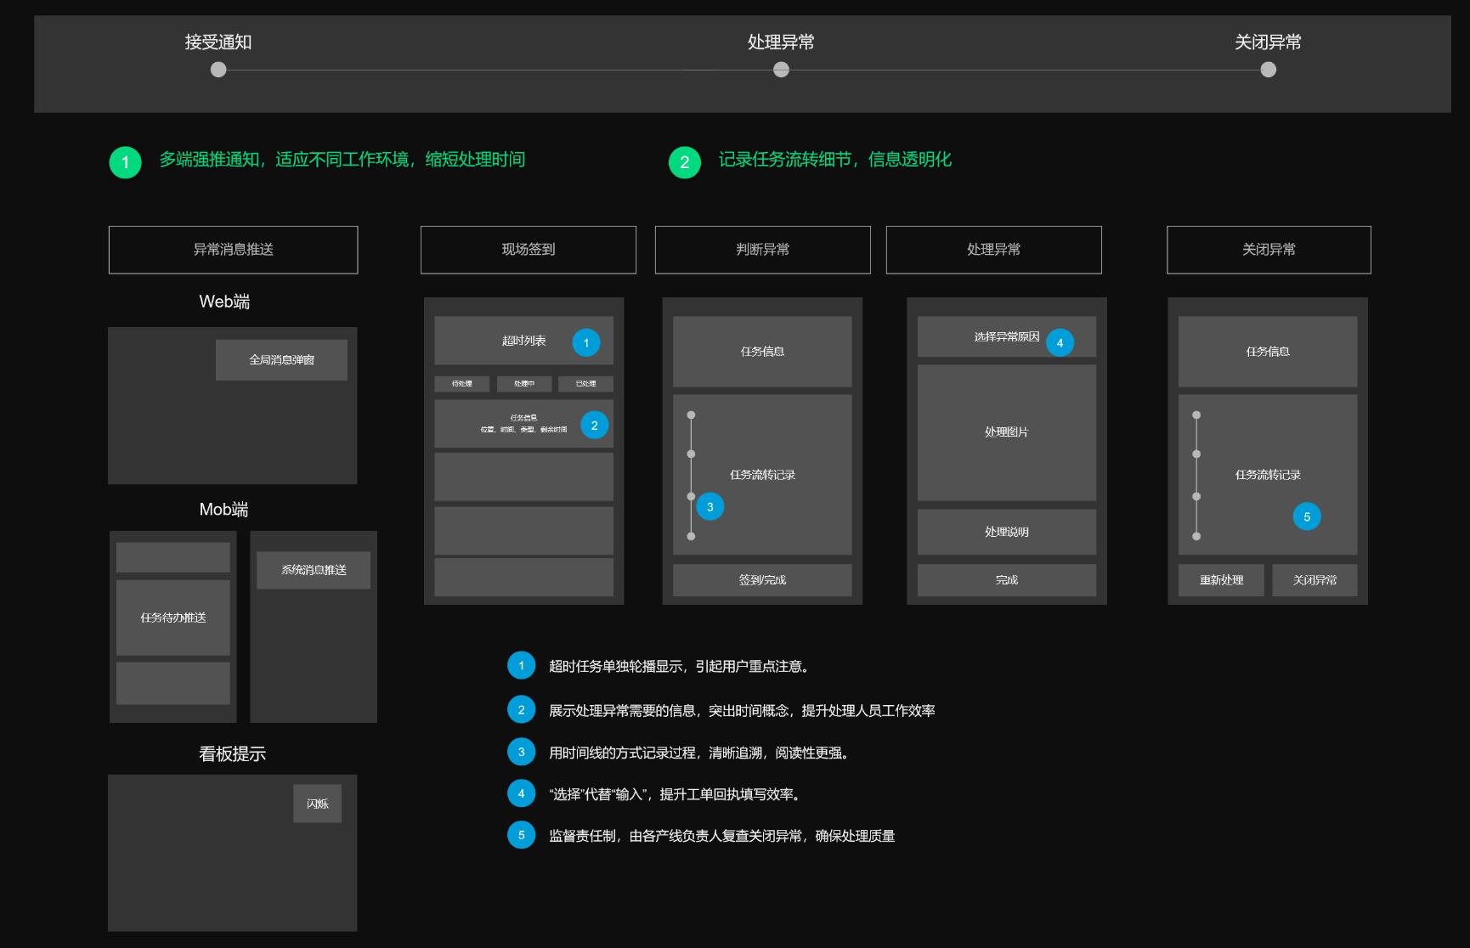Click bottom timeline dot in 关闭异常 flow record

coord(1196,536)
